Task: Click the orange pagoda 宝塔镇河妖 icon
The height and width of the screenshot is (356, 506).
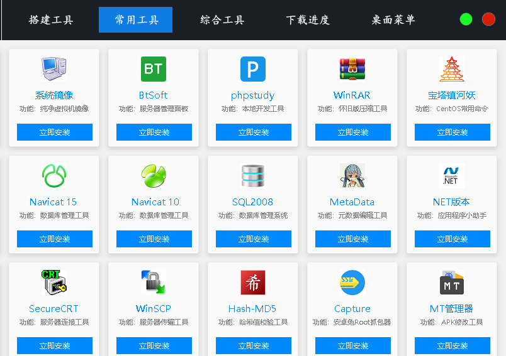Action: 452,69
